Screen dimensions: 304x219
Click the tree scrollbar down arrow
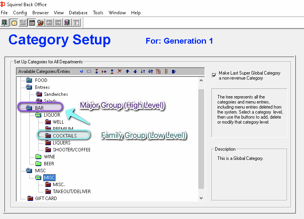click(x=201, y=198)
